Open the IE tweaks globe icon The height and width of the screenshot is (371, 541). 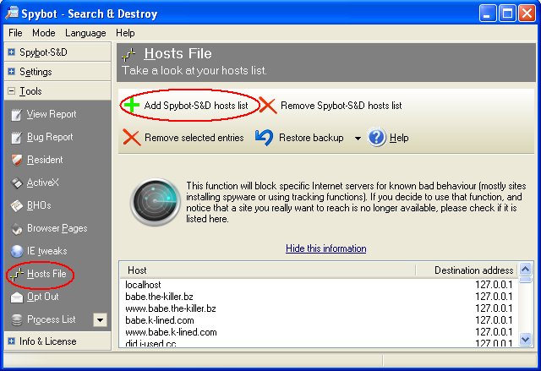[16, 251]
